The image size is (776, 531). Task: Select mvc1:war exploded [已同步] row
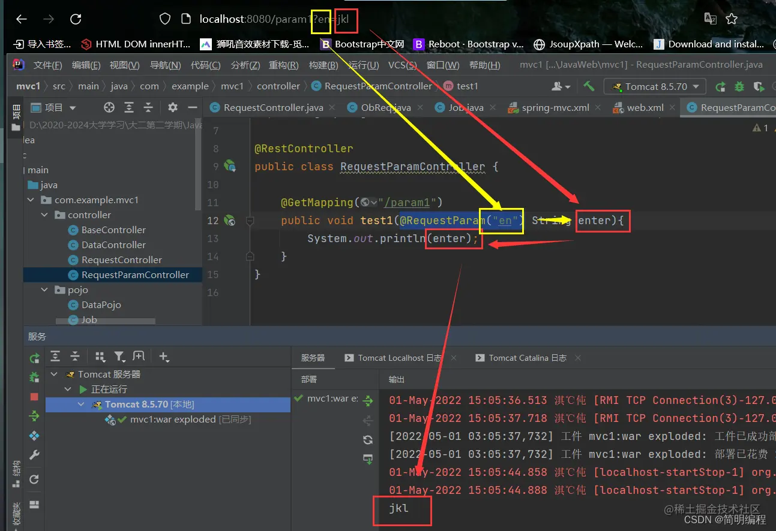(x=168, y=420)
